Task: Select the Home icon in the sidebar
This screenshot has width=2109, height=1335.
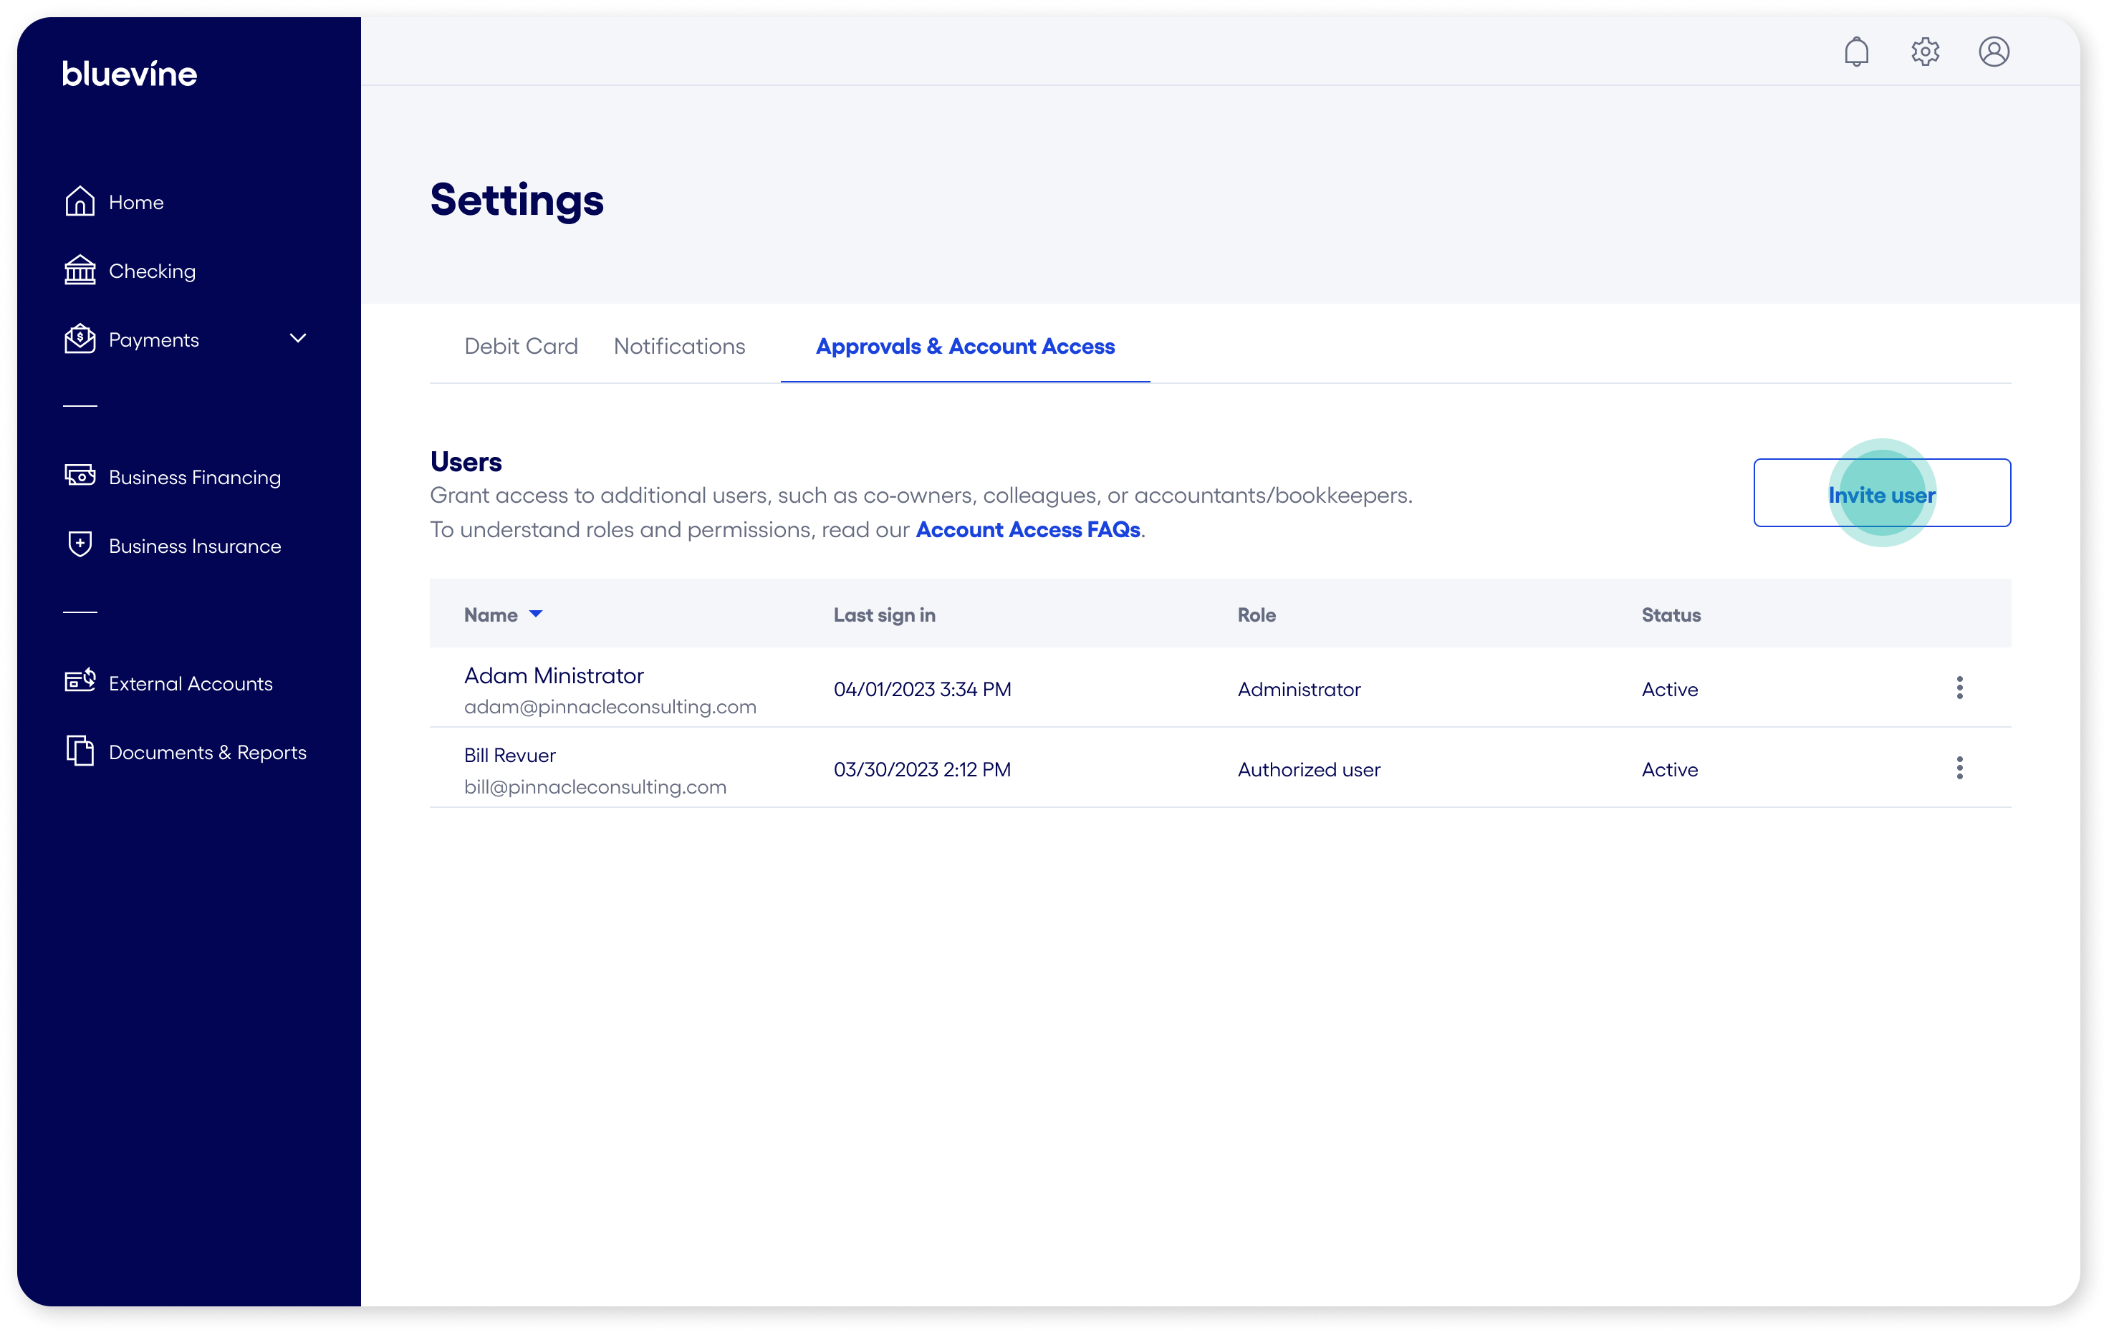Action: coord(80,201)
